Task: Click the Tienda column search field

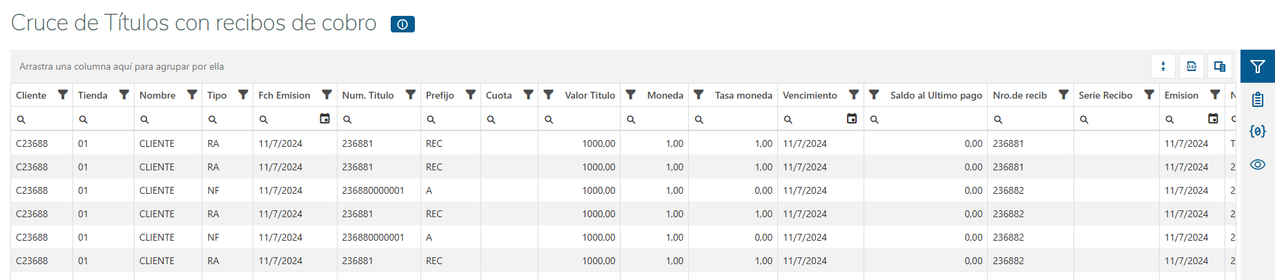Action: pos(107,119)
